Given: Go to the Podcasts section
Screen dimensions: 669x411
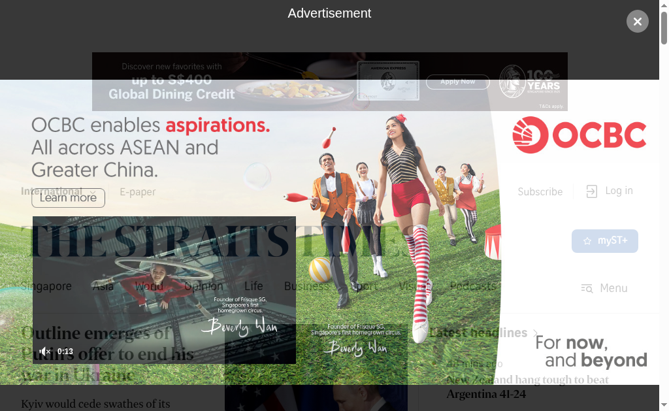Looking at the screenshot, I should click(473, 286).
